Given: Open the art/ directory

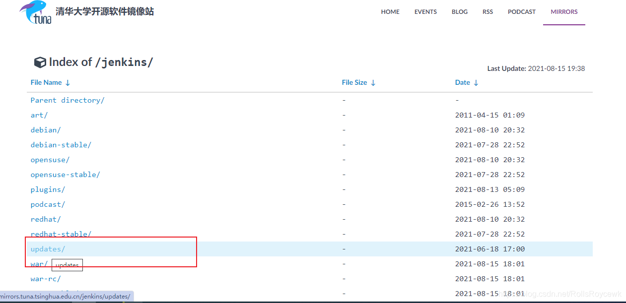Looking at the screenshot, I should click(39, 115).
